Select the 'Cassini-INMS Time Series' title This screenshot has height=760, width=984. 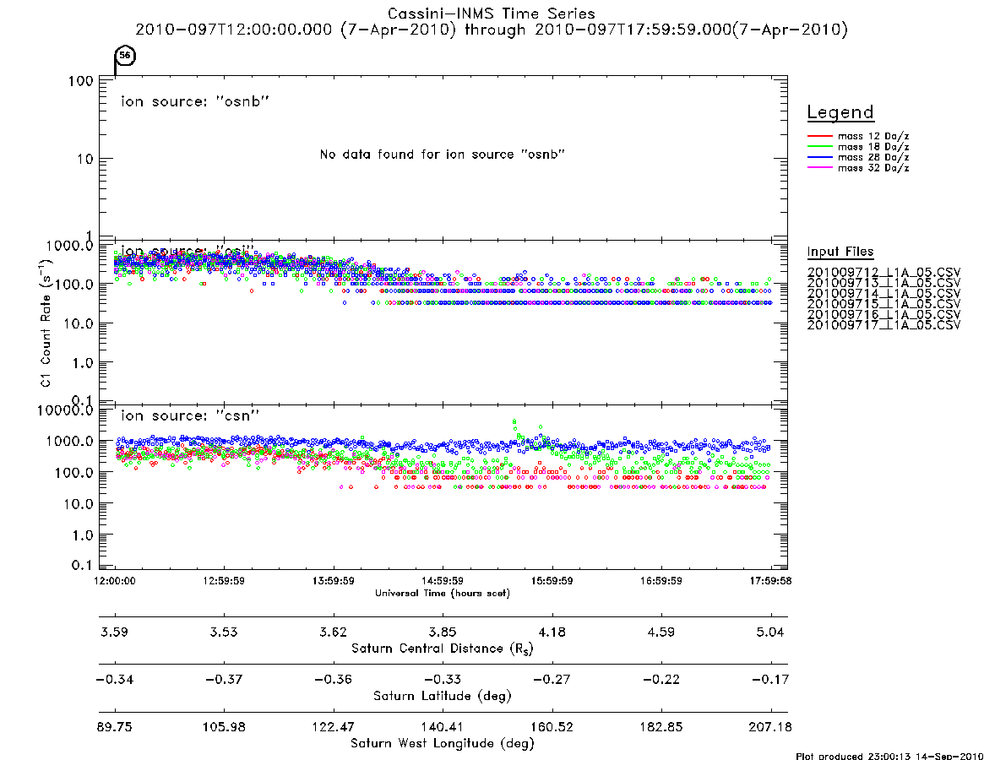492,14
